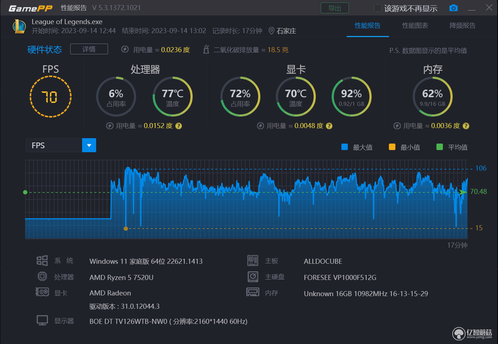Click the FPS 70 dashed gauge
Screen dimensions: 498x344
tap(50, 96)
